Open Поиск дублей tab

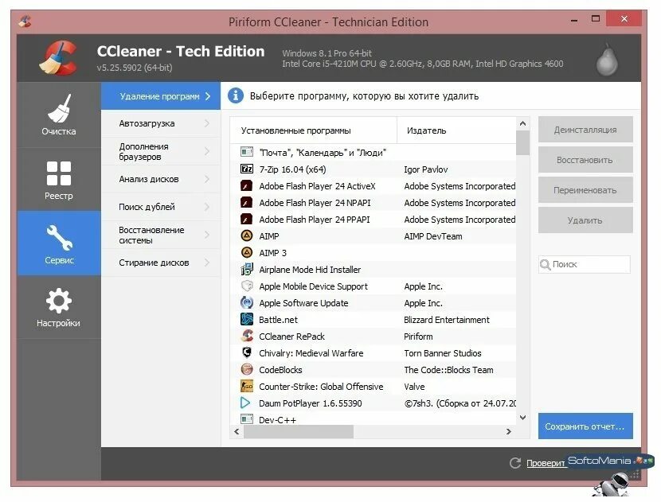point(161,207)
